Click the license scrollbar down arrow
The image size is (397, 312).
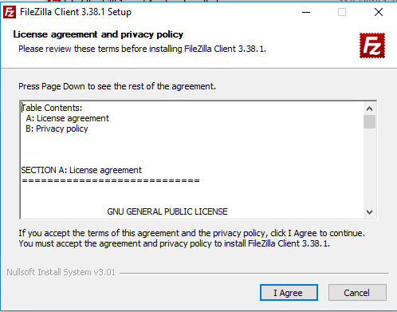369,212
